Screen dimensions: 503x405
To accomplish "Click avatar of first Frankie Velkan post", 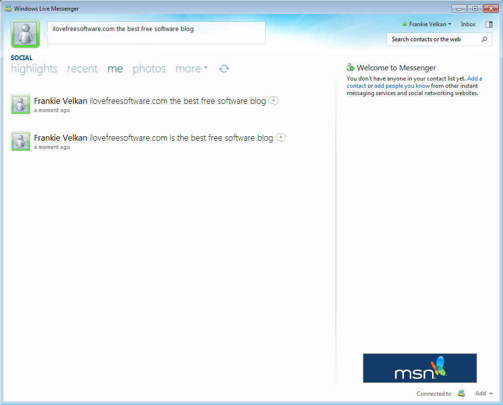I will click(x=20, y=104).
